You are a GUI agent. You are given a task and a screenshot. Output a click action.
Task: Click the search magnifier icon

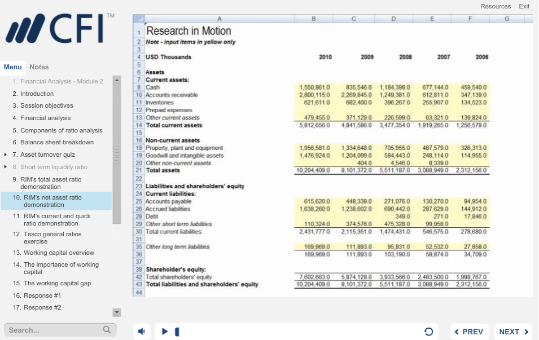click(107, 330)
